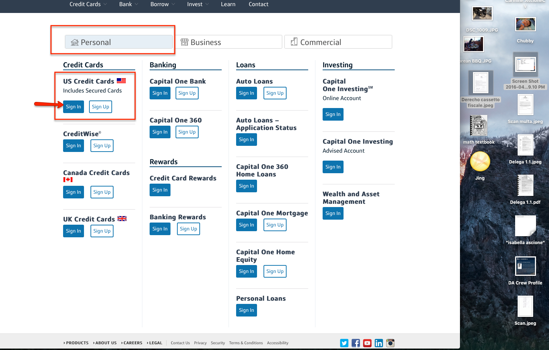Switch to the Business tab
549x350 pixels.
pos(229,42)
